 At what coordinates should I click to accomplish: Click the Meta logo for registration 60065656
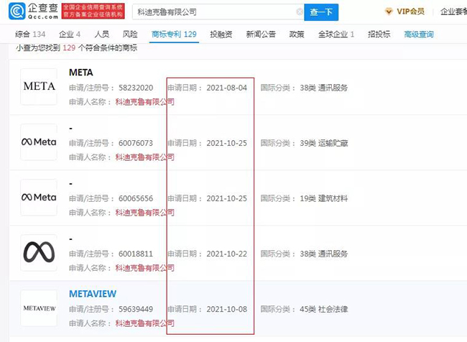point(39,198)
